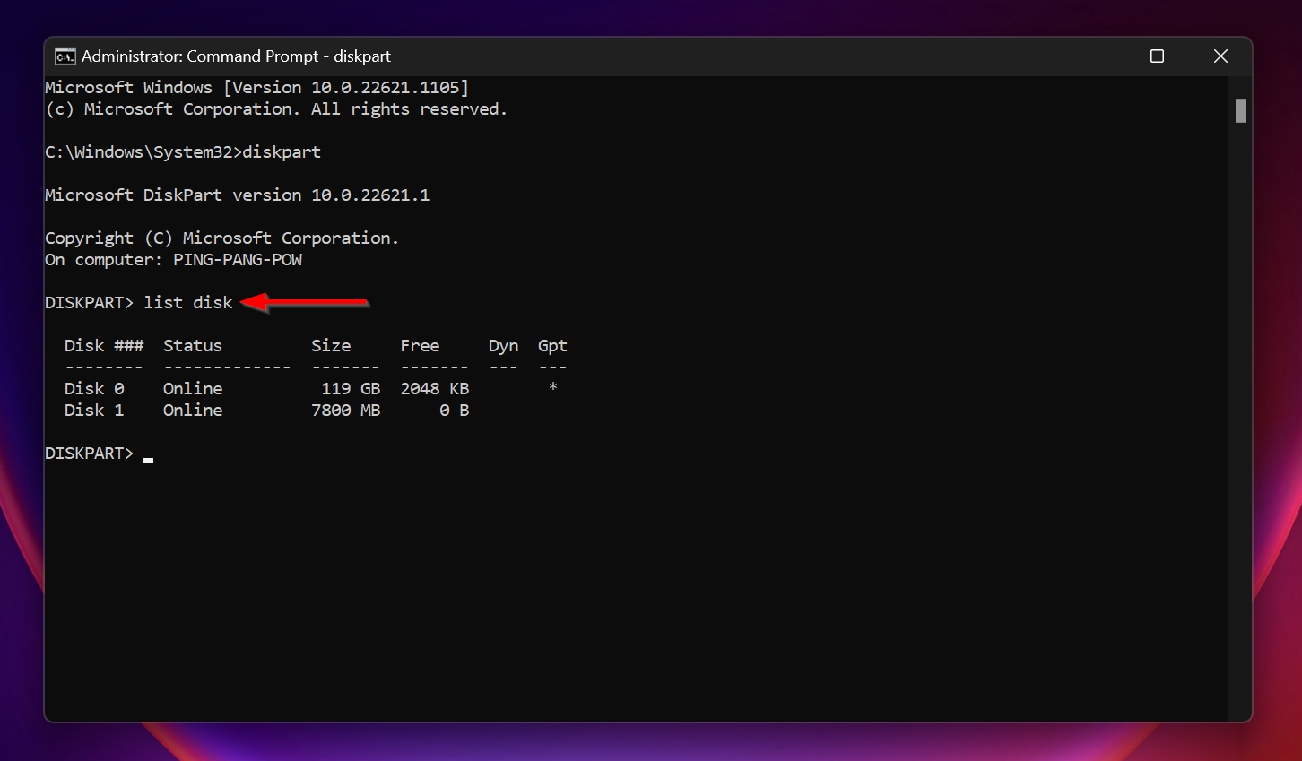Click the 'C:\Windows\System32>diskpart' line

pyautogui.click(x=183, y=152)
